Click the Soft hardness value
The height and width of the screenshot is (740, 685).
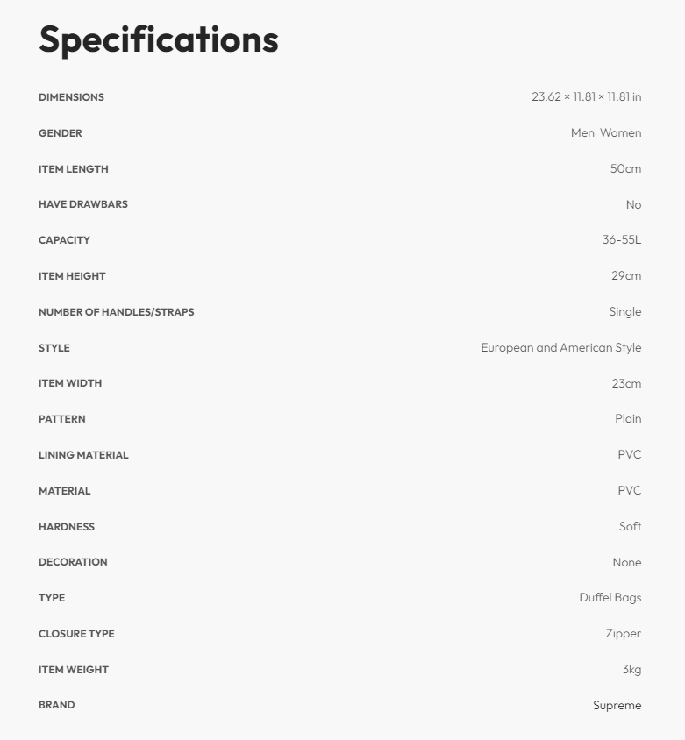click(630, 527)
